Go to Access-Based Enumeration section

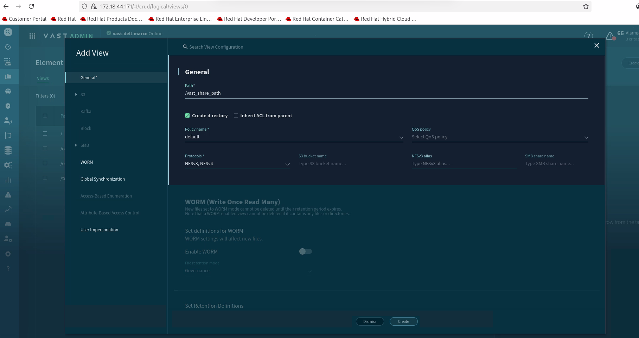(106, 196)
